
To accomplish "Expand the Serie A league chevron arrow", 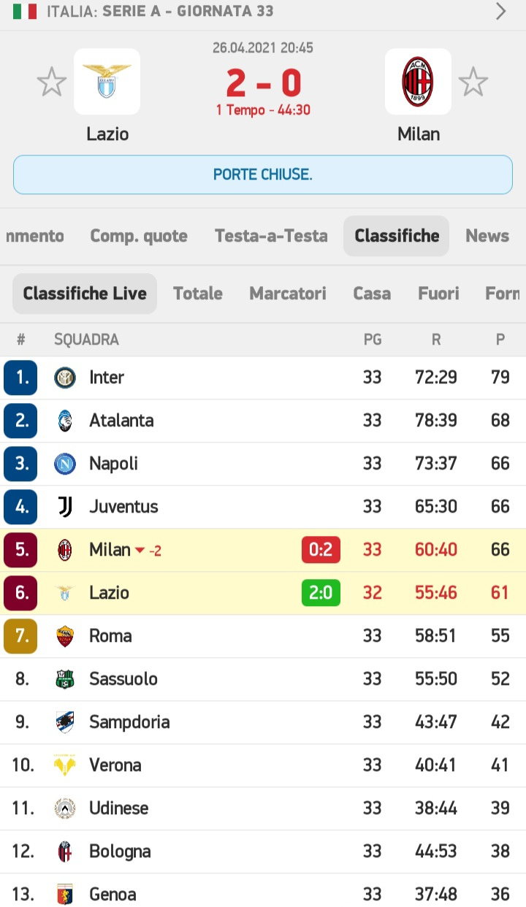I will pyautogui.click(x=501, y=11).
